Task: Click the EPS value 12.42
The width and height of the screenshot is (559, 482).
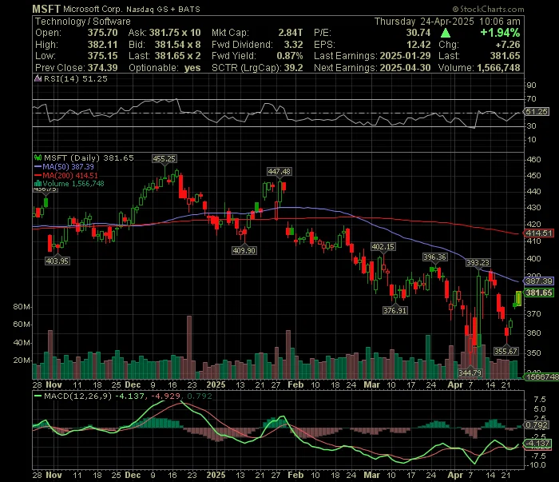Action: 418,45
